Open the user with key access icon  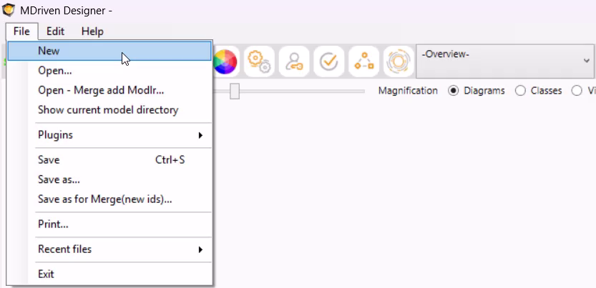(x=294, y=61)
